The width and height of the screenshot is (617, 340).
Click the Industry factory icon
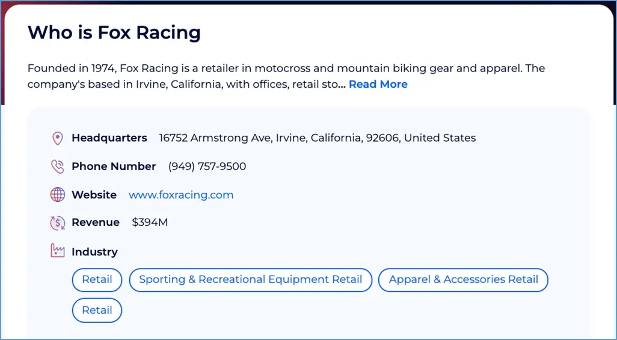coord(58,250)
